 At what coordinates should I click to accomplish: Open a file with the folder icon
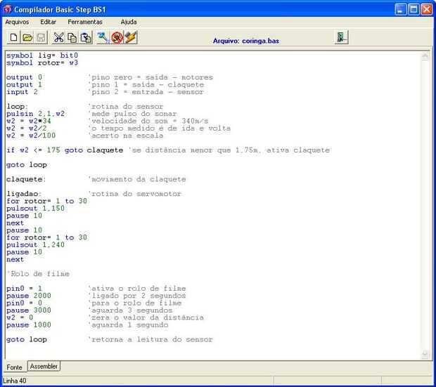(x=27, y=37)
